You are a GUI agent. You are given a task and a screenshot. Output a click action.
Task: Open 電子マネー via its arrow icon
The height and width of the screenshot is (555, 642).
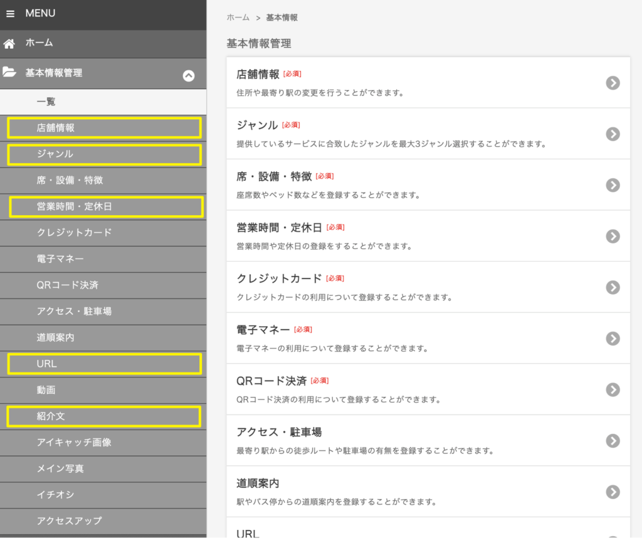(613, 339)
